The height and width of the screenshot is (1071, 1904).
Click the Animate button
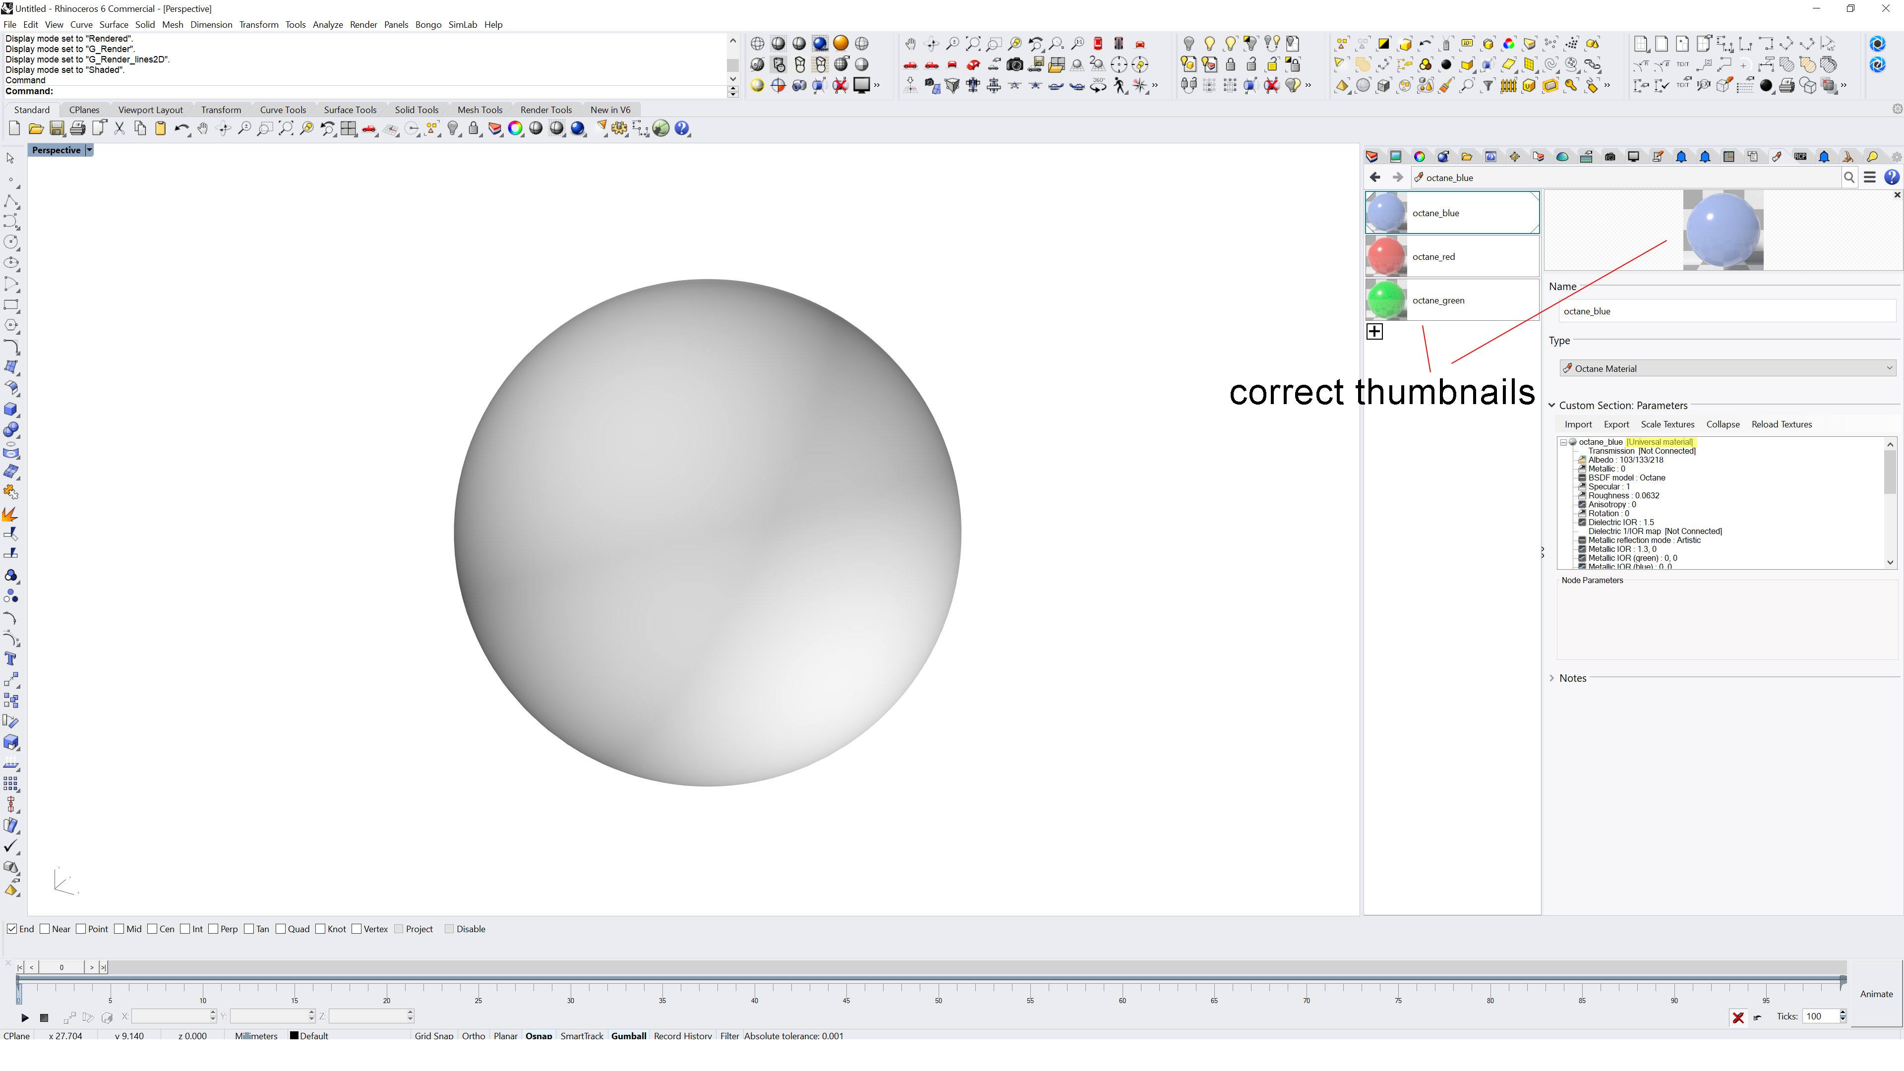pyautogui.click(x=1876, y=993)
